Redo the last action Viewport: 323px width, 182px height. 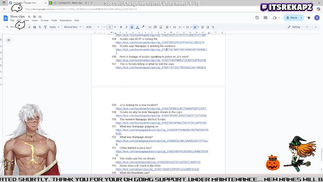[29, 27]
